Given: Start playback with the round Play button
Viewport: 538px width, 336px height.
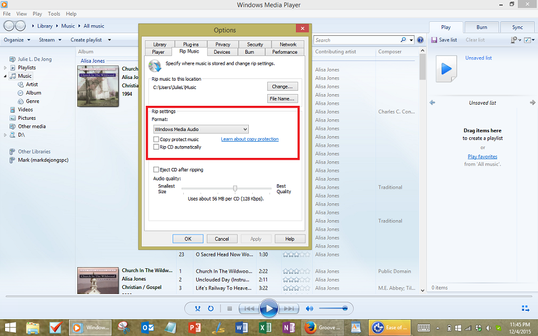Looking at the screenshot, I should pos(268,309).
